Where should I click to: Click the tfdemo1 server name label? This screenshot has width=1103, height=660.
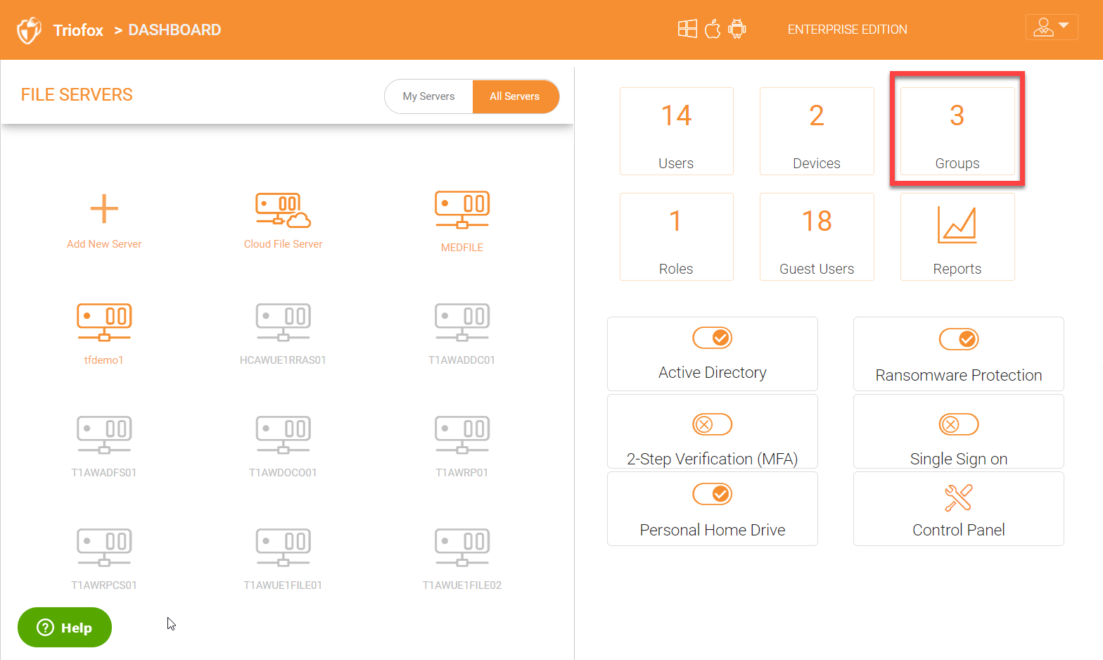coord(104,360)
